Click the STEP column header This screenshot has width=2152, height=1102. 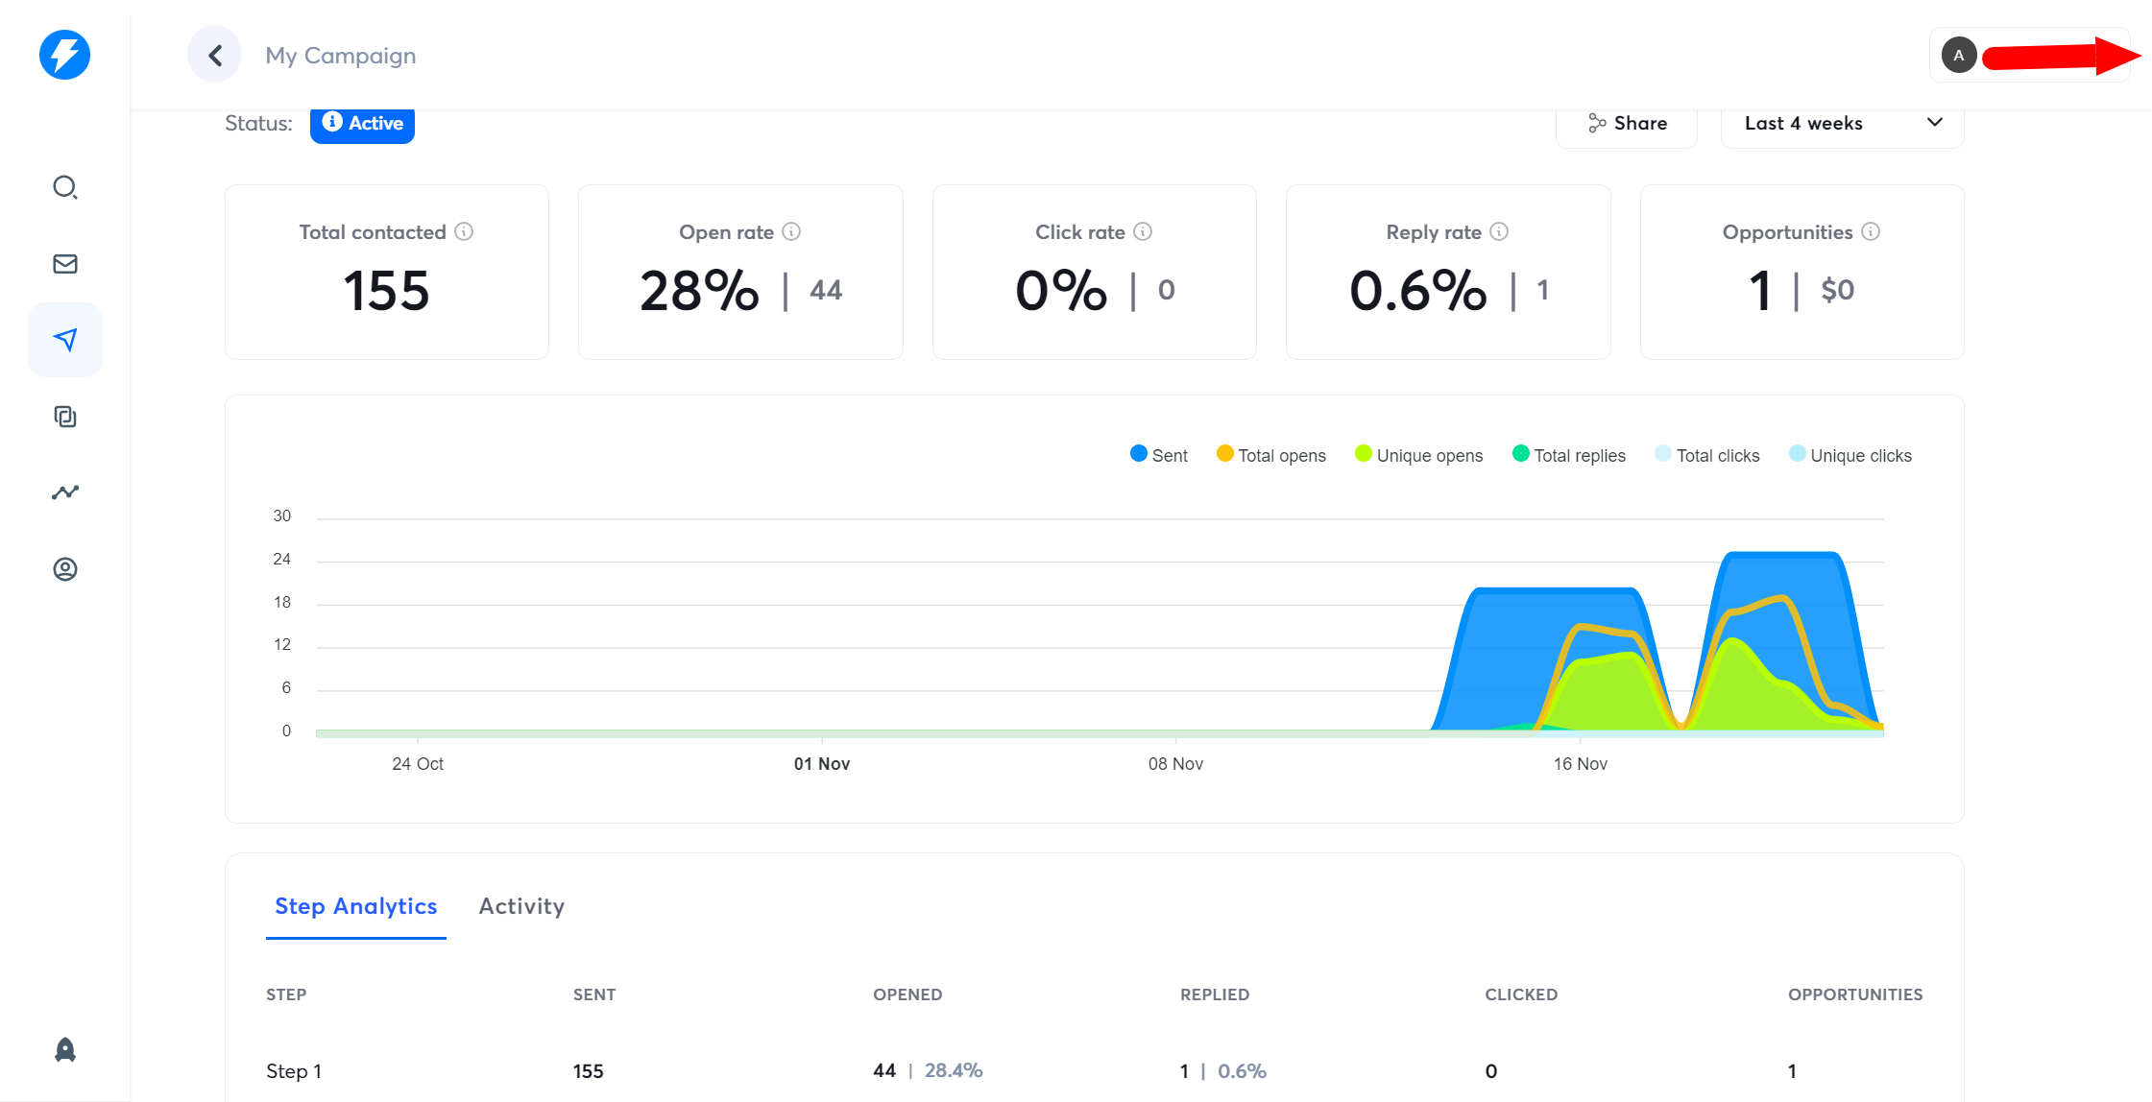[x=286, y=994]
